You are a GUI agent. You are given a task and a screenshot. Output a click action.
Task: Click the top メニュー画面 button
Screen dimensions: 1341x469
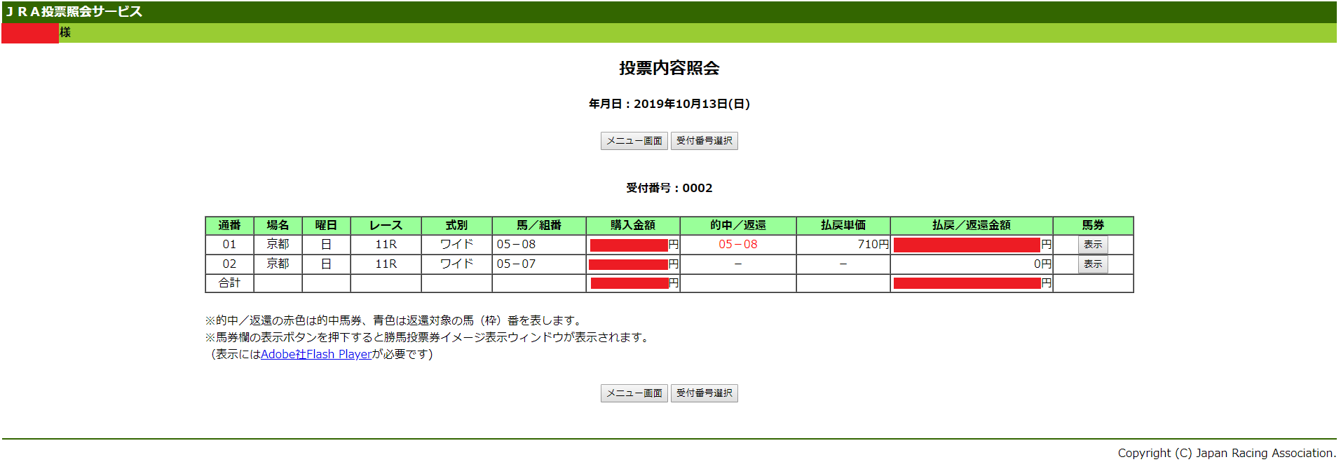coord(634,141)
